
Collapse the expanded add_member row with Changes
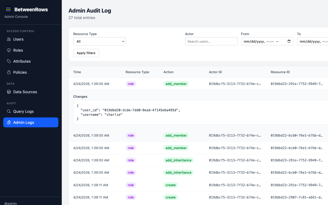point(198,84)
